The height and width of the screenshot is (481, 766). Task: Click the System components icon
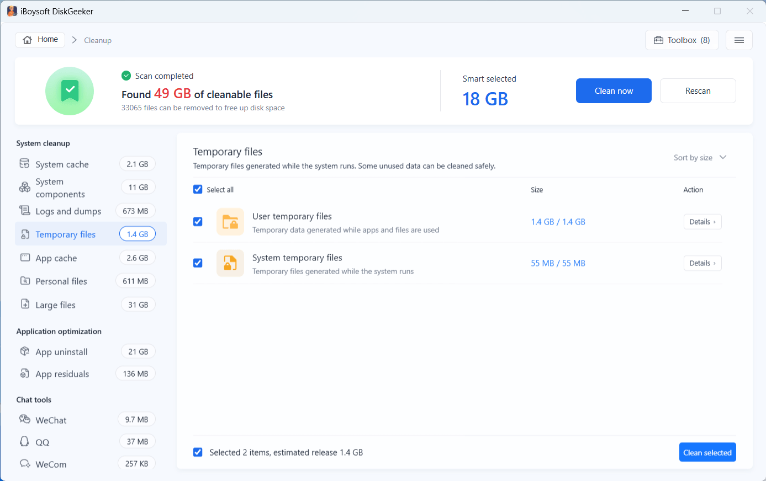pyautogui.click(x=25, y=188)
